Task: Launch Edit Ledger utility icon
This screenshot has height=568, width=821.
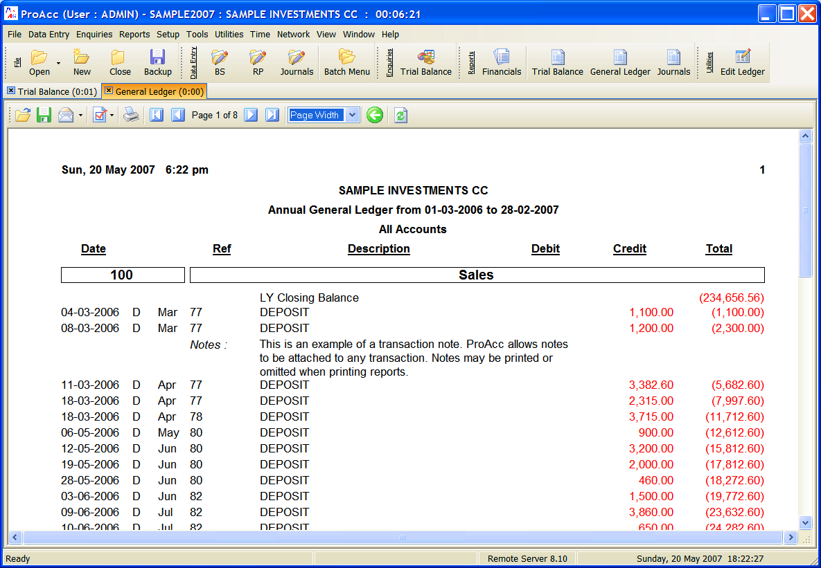Action: 743,62
